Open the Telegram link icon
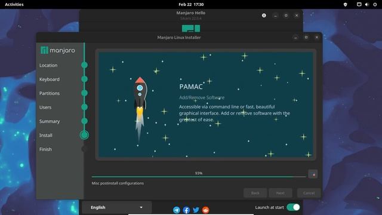 pos(177,210)
